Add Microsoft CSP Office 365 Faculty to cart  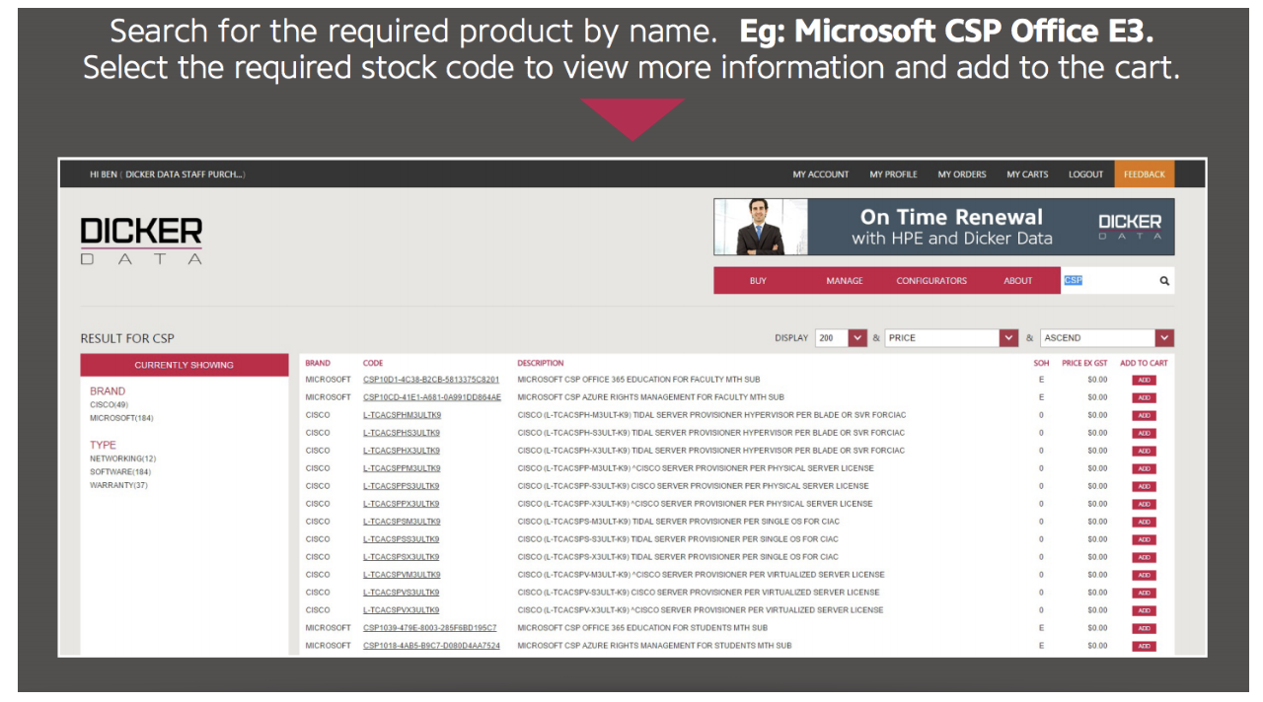pyautogui.click(x=1144, y=381)
